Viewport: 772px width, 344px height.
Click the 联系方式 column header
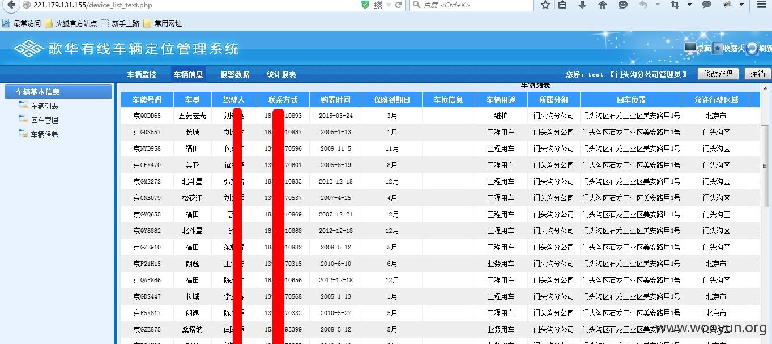pos(283,100)
